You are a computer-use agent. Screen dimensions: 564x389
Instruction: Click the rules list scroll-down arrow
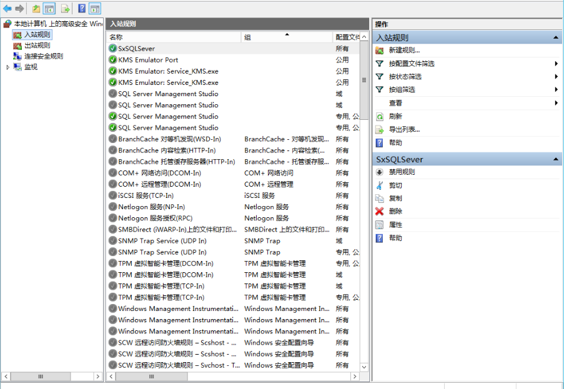coord(364,367)
